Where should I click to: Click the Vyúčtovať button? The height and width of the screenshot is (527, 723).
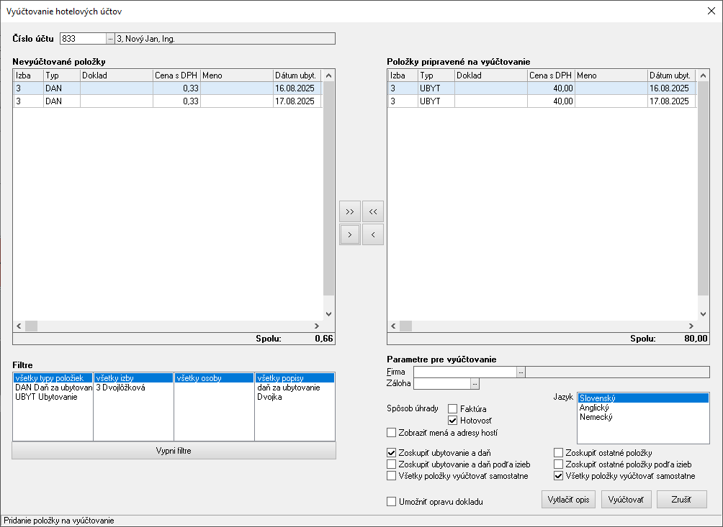[626, 500]
